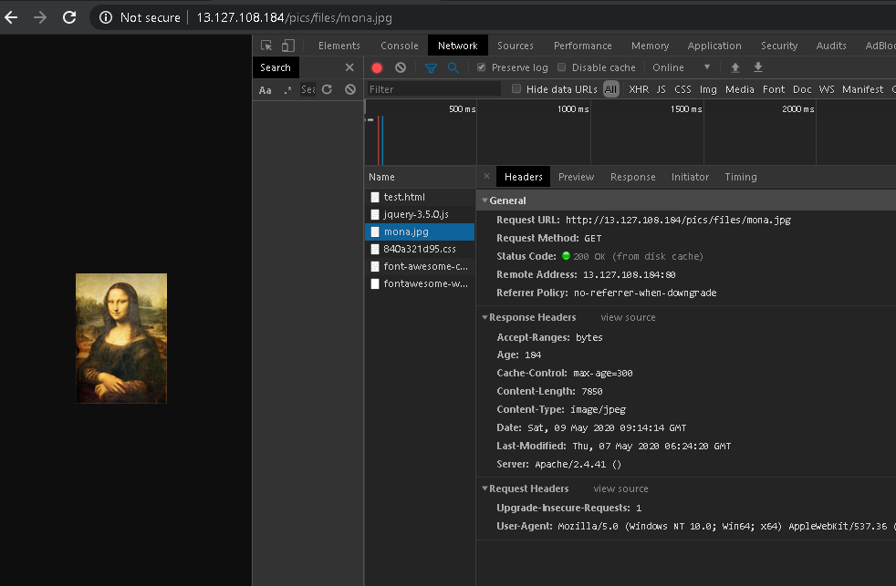Image resolution: width=896 pixels, height=586 pixels.
Task: Filter requests by JS
Action: pyautogui.click(x=662, y=89)
